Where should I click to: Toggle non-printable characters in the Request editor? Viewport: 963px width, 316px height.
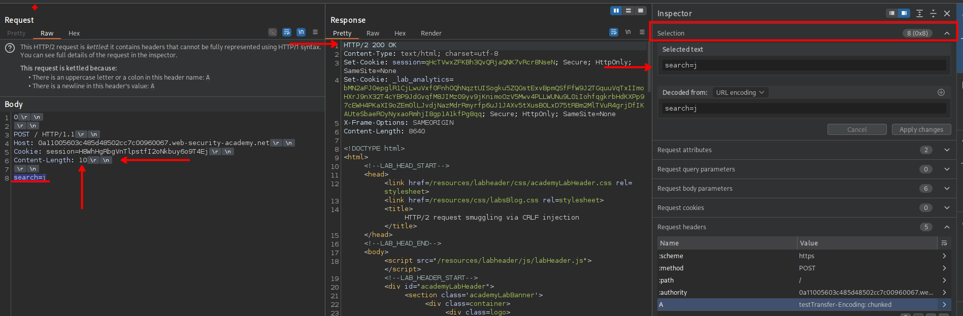click(x=301, y=32)
